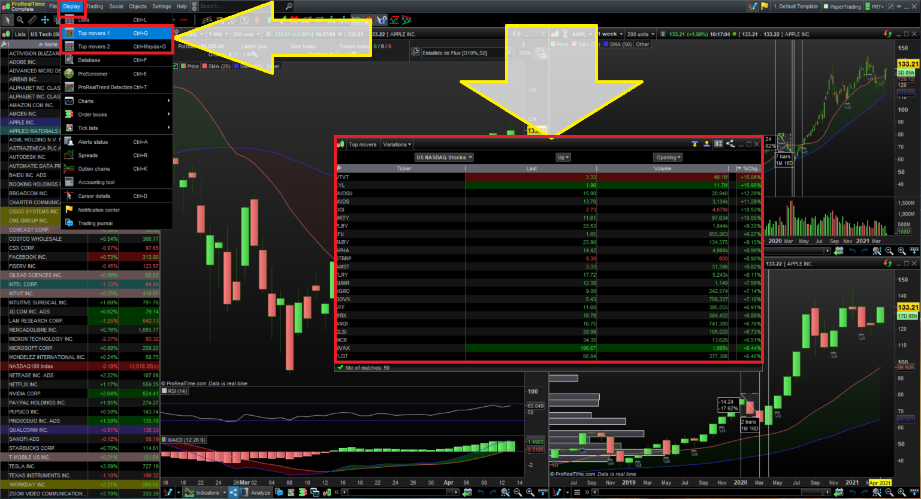
Task: Open the US NASDAQ Stocks dropdown
Action: (x=444, y=158)
